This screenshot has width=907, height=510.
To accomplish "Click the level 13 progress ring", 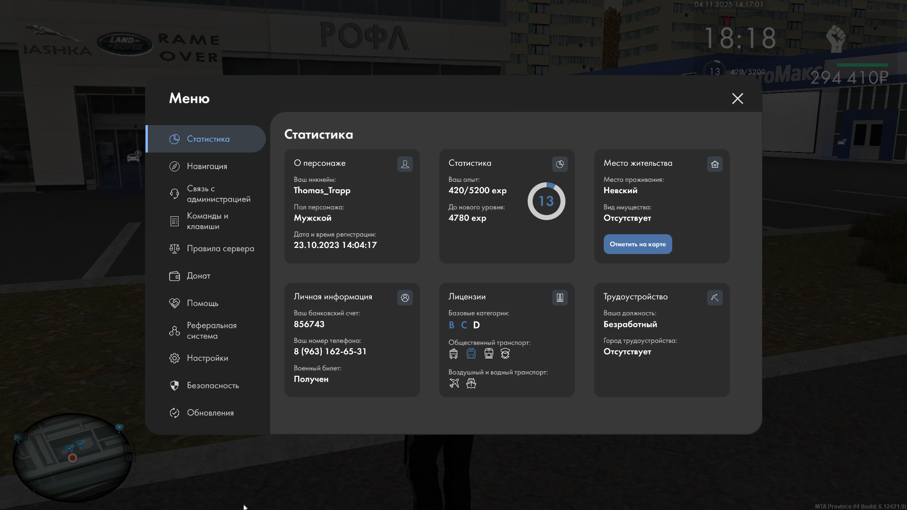I will (546, 201).
